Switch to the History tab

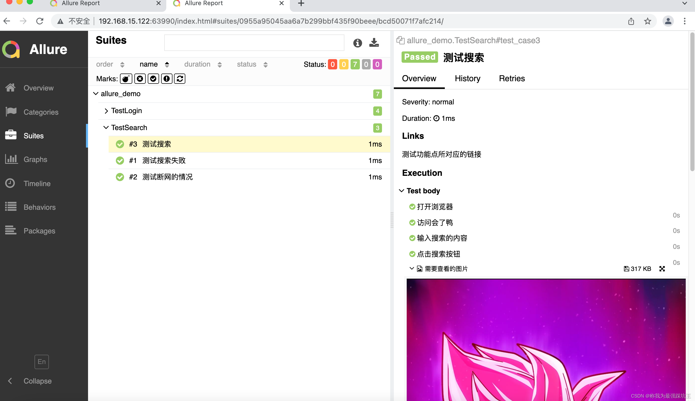tap(467, 78)
